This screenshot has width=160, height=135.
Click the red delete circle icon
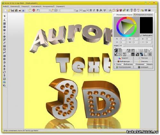tap(34, 10)
